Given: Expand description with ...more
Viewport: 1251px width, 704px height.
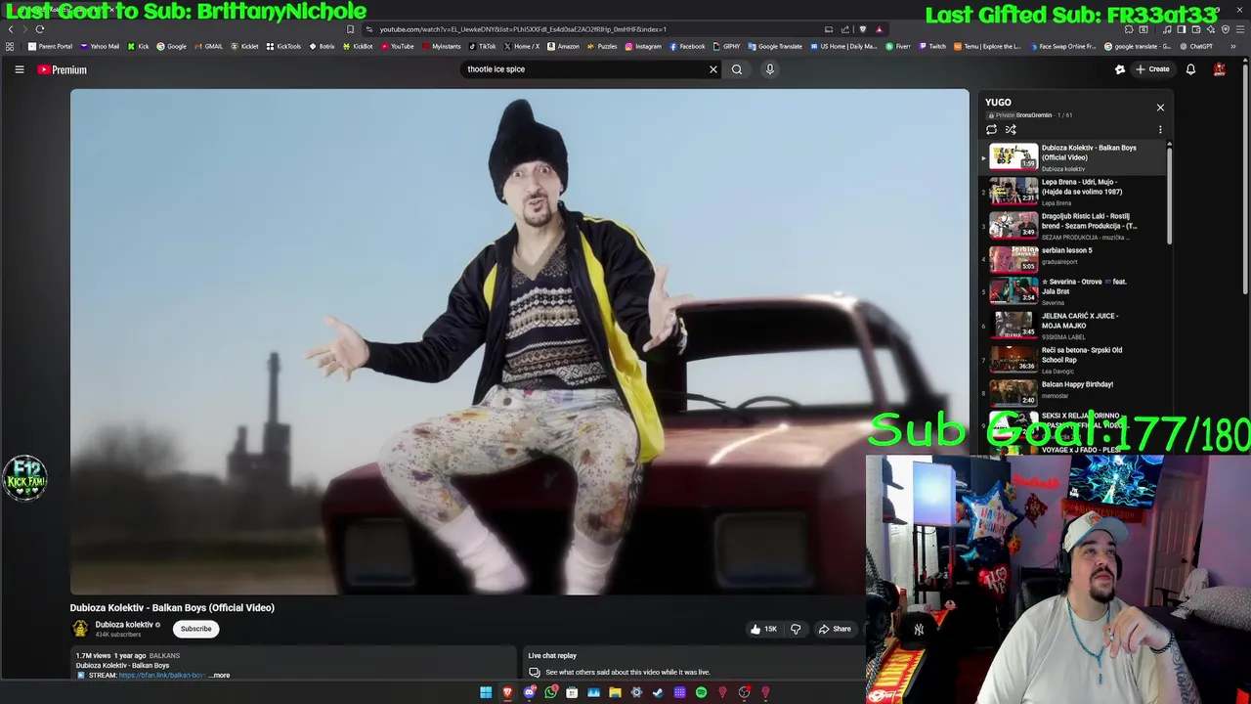Looking at the screenshot, I should (x=219, y=675).
